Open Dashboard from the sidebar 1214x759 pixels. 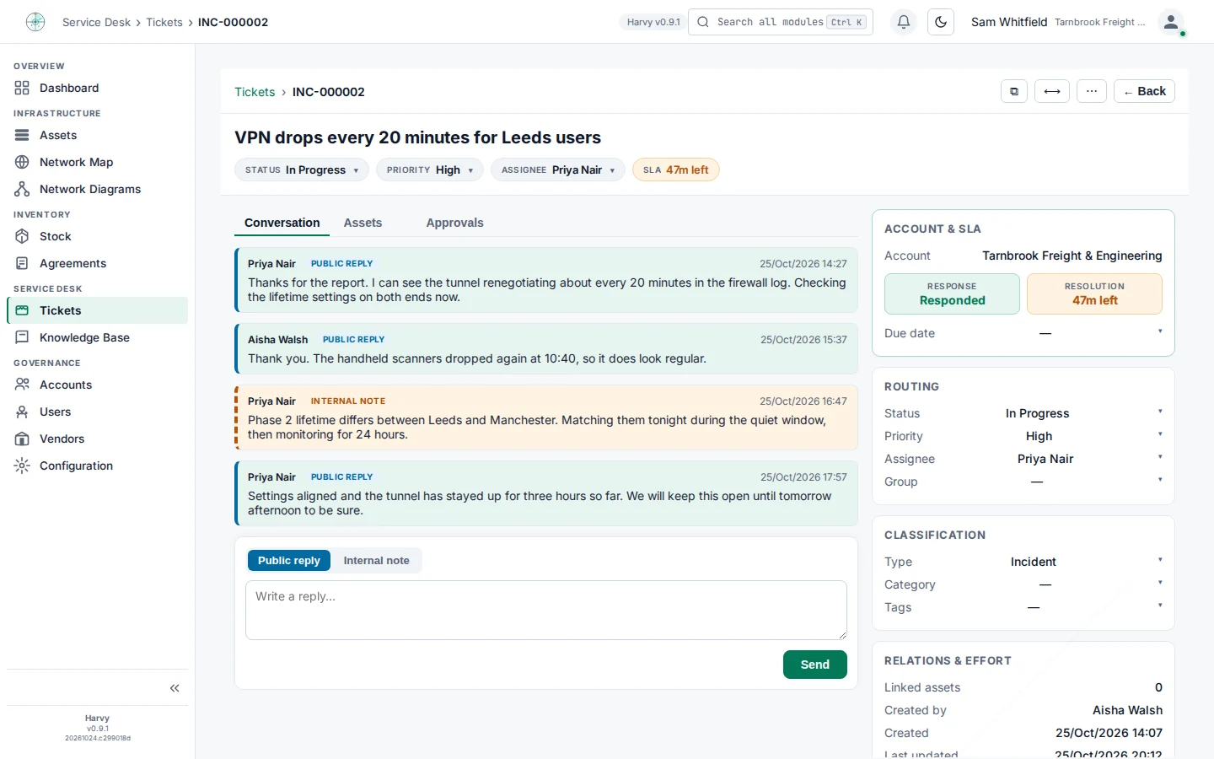97,88
